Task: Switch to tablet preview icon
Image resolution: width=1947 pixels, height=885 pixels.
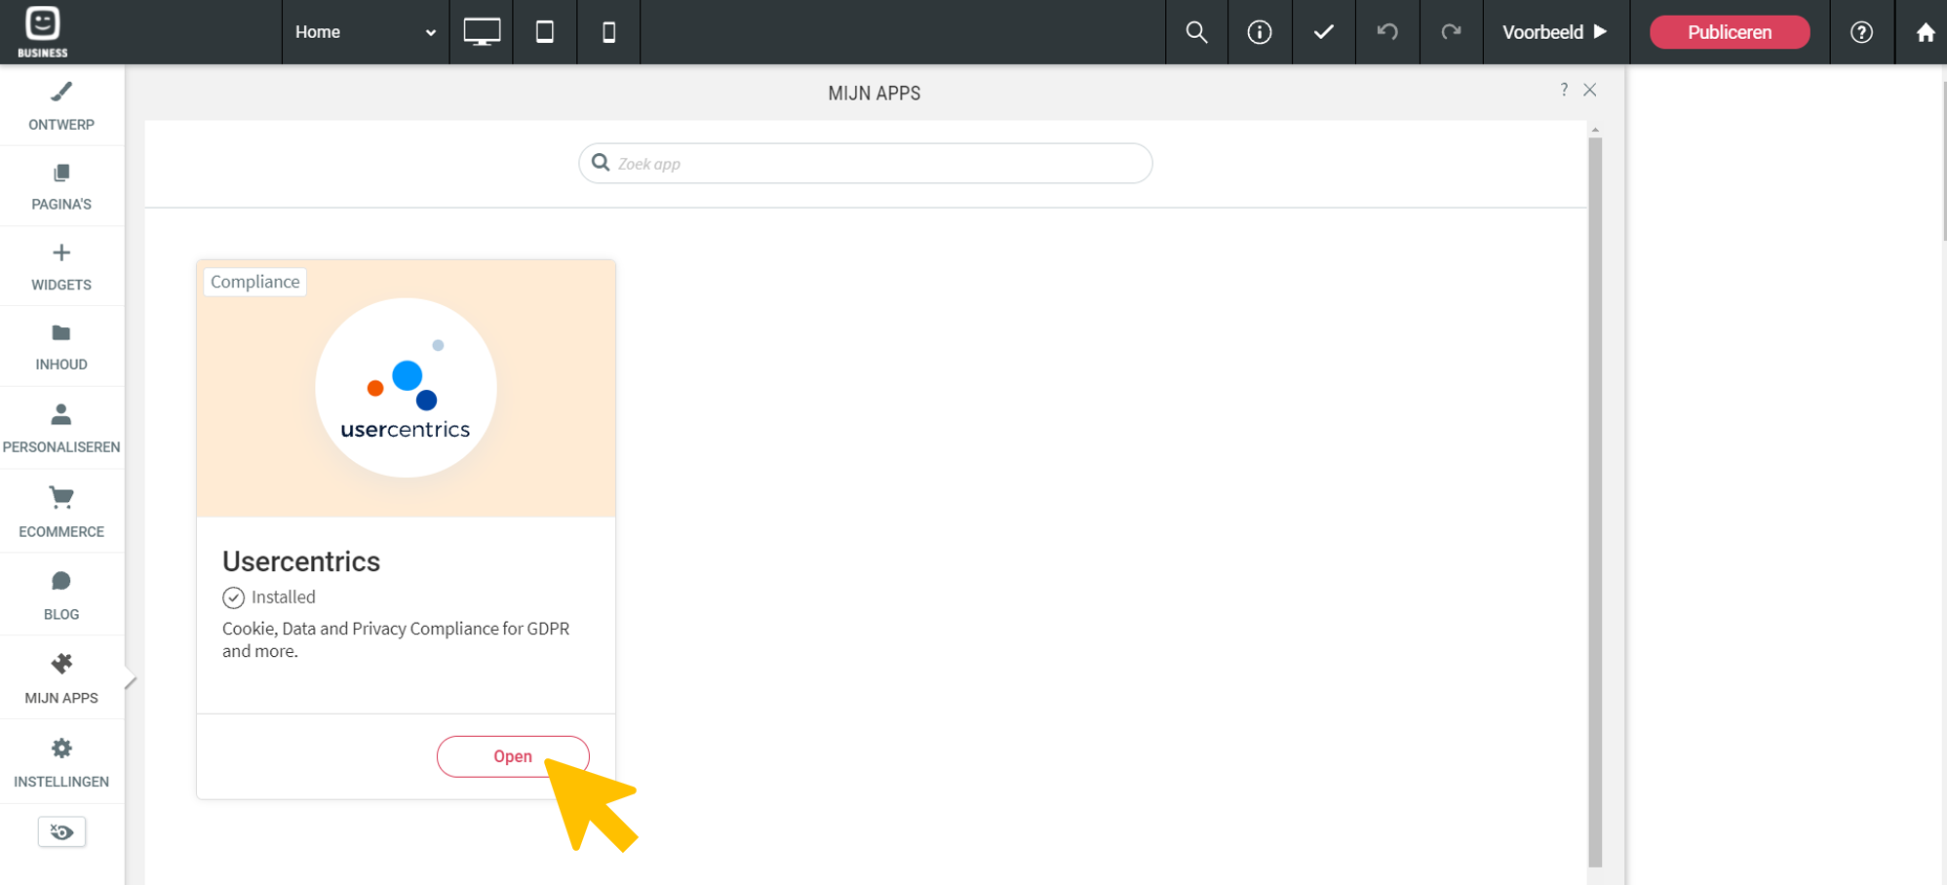Action: click(545, 32)
